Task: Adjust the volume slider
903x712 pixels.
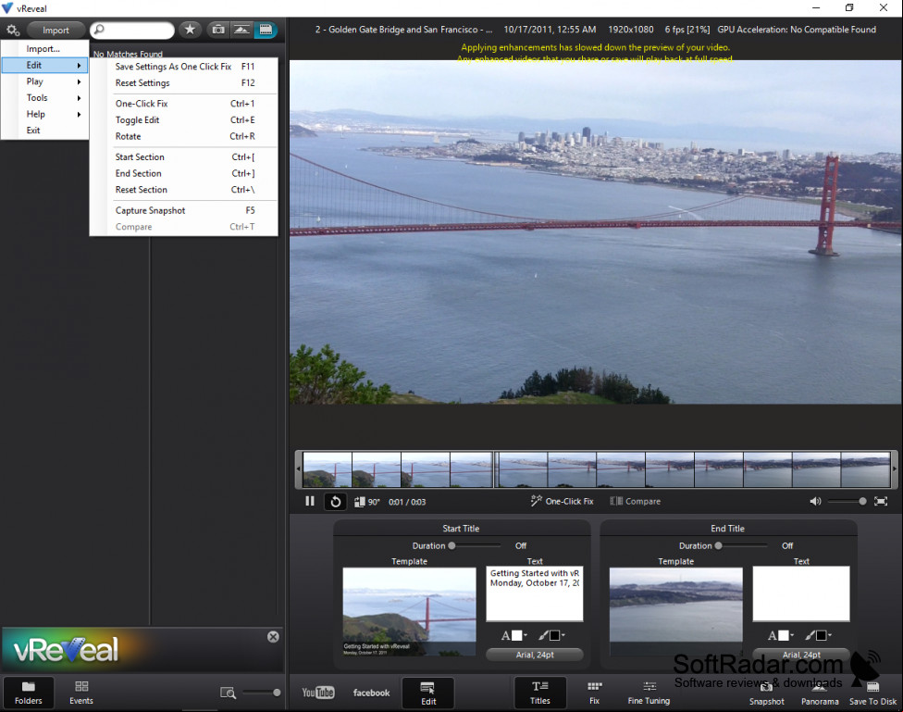Action: [x=847, y=501]
